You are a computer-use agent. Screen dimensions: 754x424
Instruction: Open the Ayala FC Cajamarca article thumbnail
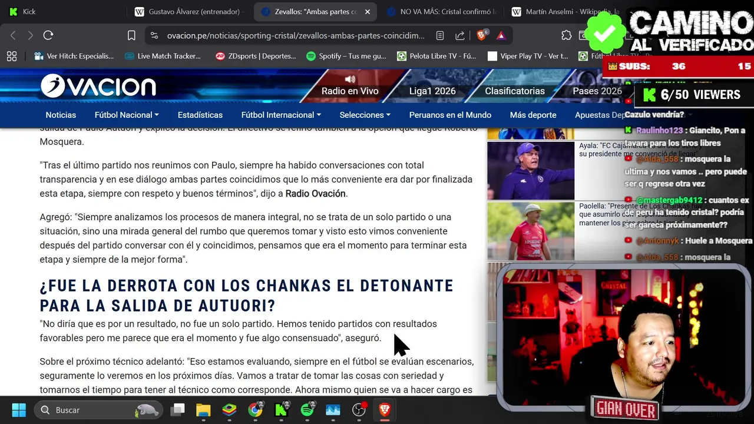click(x=531, y=171)
